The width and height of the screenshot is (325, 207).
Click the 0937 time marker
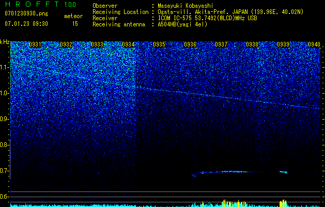pyautogui.click(x=221, y=45)
